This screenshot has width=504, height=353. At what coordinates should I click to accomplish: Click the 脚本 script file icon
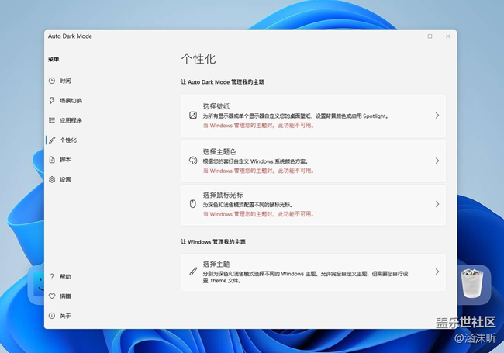[x=52, y=160]
